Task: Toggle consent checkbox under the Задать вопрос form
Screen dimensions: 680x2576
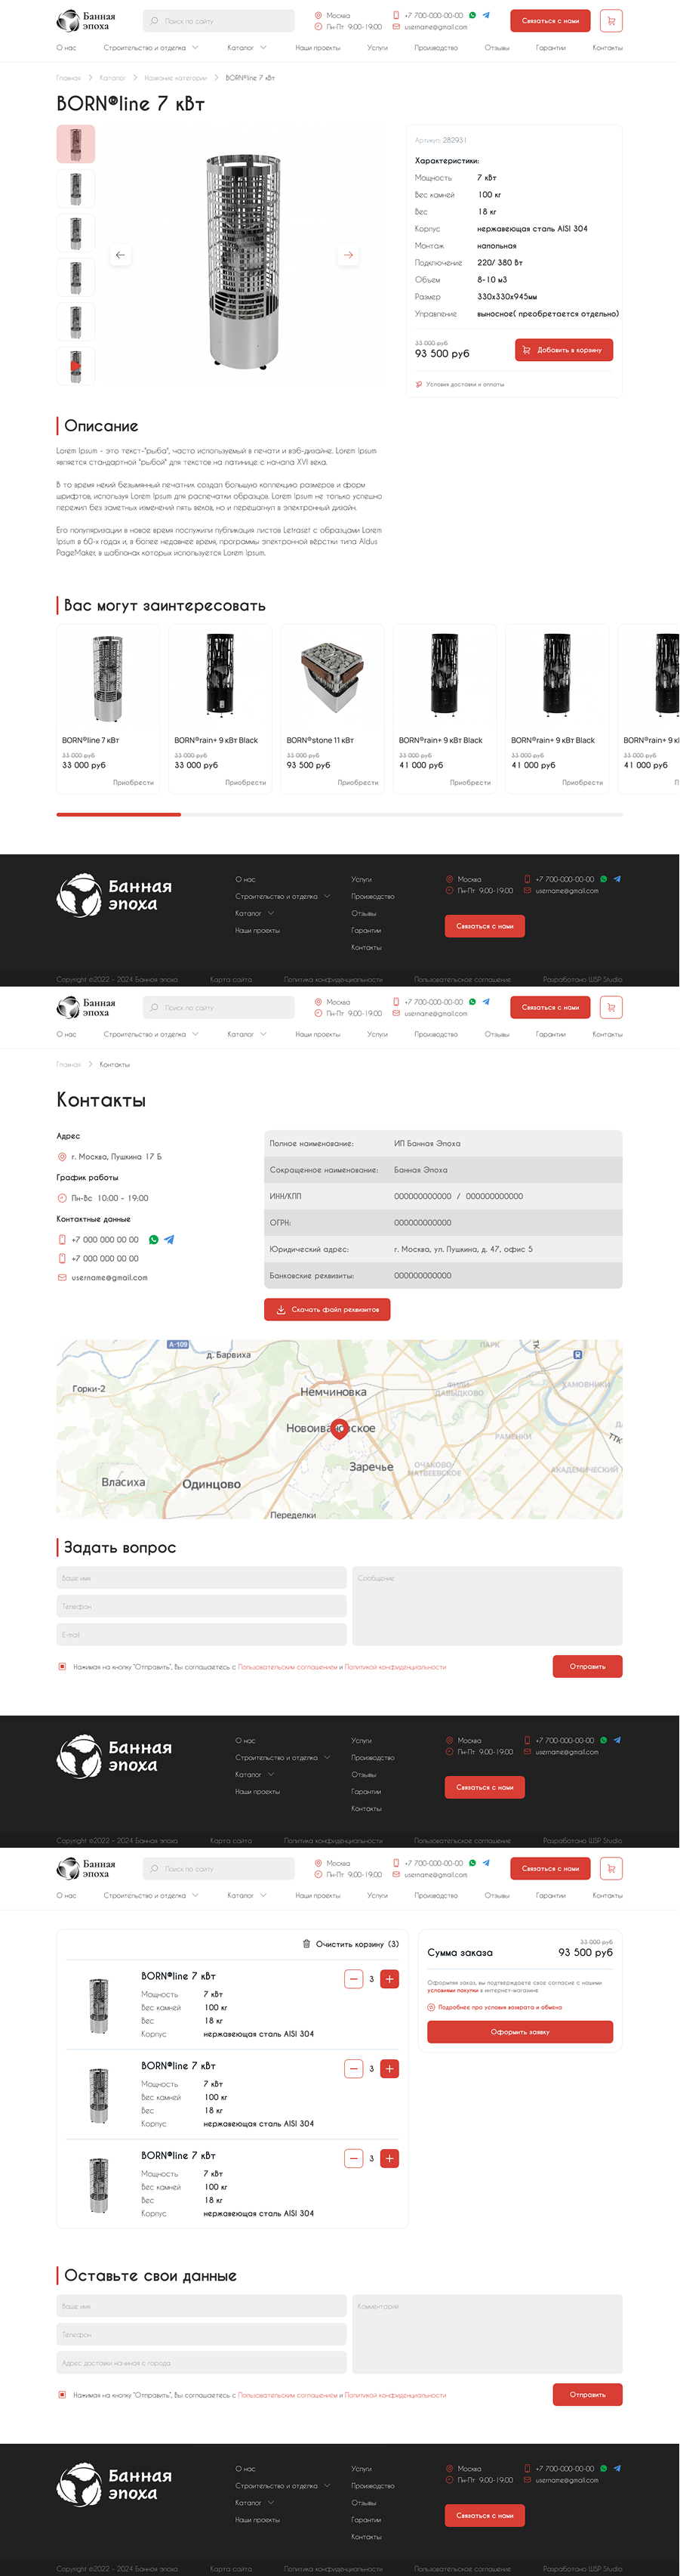Action: [x=62, y=1667]
